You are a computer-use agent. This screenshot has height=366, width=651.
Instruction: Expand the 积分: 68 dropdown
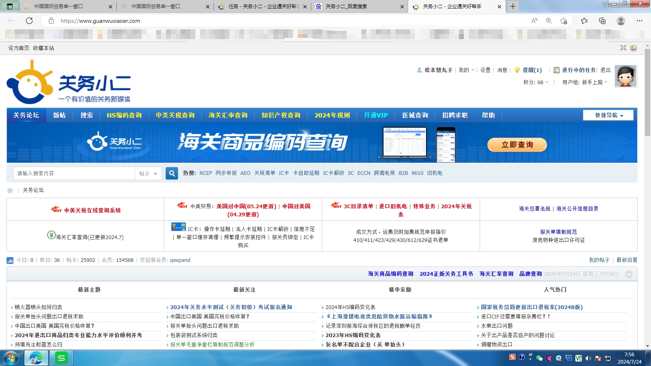[536, 83]
